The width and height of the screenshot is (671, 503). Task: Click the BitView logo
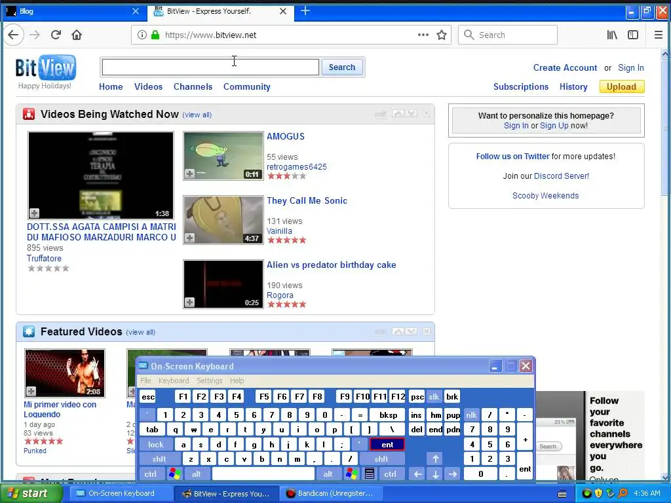pyautogui.click(x=45, y=67)
